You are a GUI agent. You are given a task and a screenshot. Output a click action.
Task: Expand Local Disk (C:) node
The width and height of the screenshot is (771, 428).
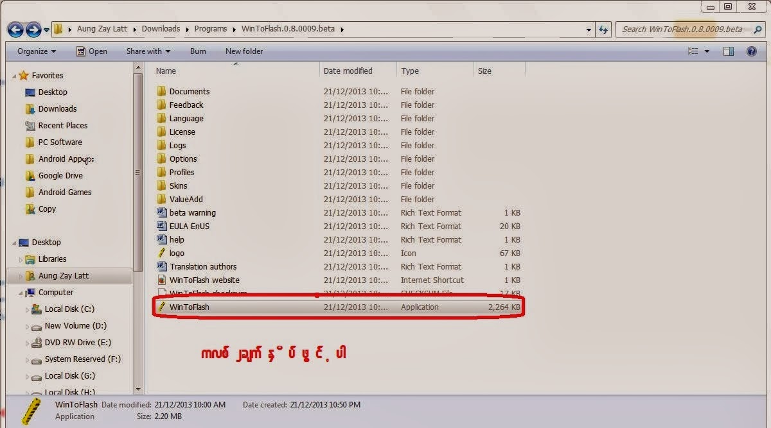[x=28, y=309]
